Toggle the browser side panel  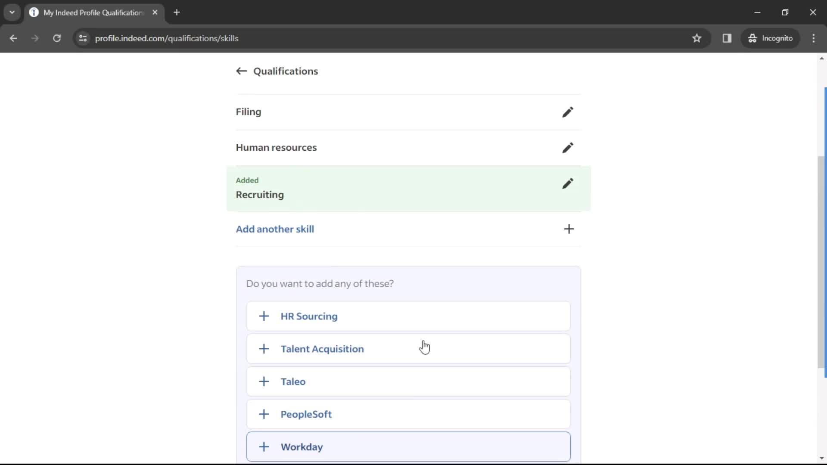[x=727, y=38]
